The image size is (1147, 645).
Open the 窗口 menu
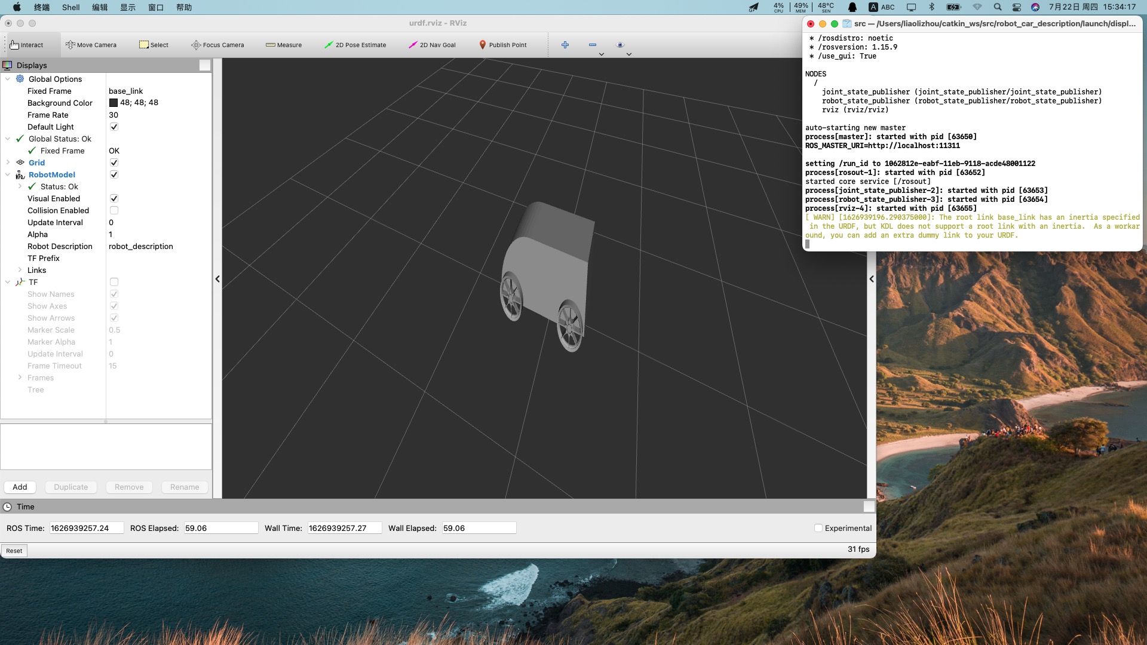[155, 7]
